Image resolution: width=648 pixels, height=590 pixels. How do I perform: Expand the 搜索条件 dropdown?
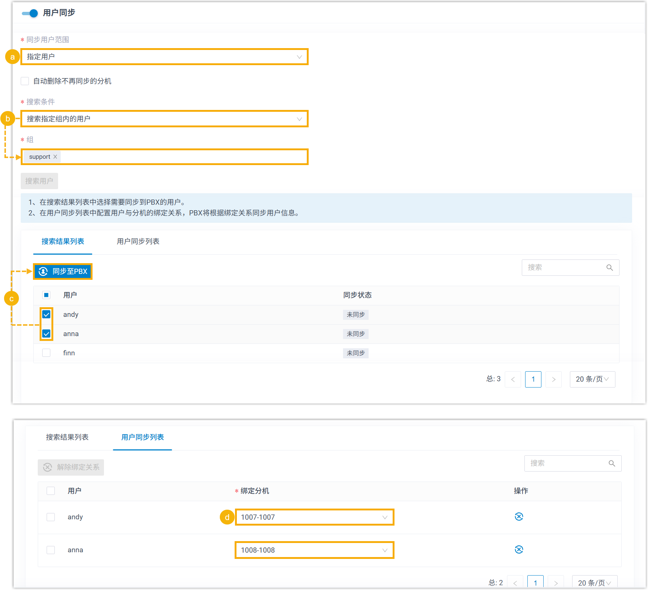click(164, 119)
